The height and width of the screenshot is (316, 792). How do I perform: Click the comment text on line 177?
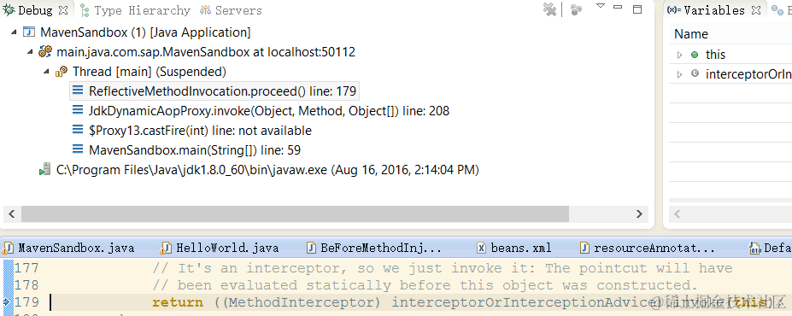click(443, 268)
